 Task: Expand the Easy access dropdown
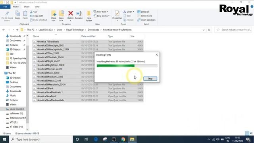click(102, 16)
